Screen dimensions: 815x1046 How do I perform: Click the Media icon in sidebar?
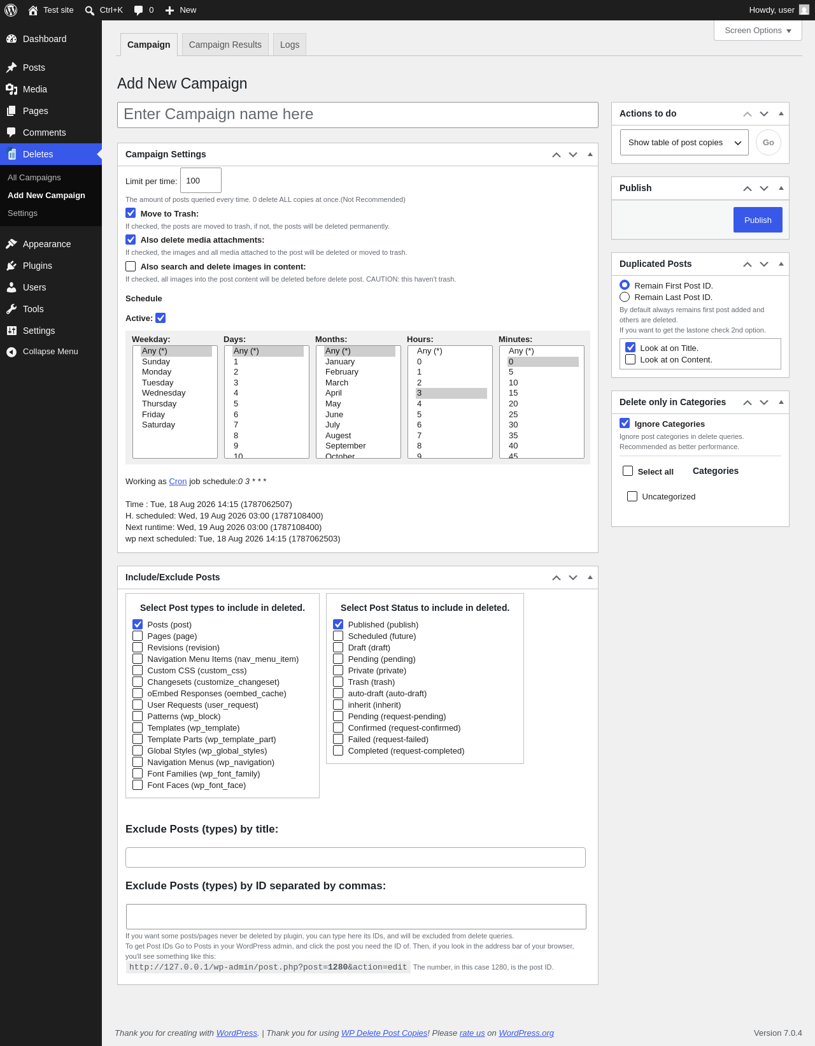(11, 89)
